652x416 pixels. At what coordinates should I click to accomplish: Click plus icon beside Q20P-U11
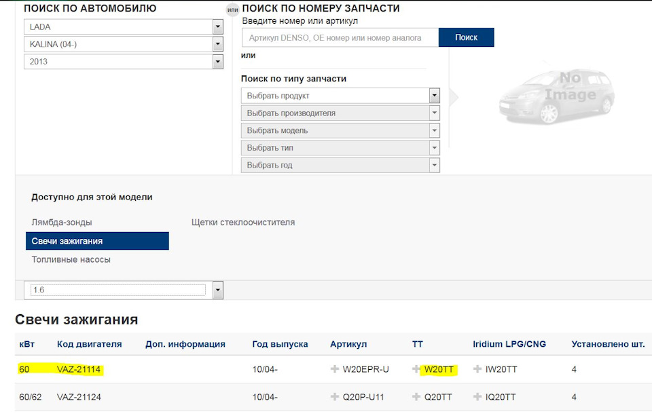[335, 397]
